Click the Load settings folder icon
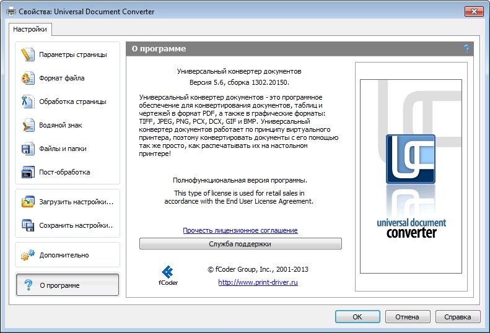This screenshot has height=333, width=490. [28, 202]
